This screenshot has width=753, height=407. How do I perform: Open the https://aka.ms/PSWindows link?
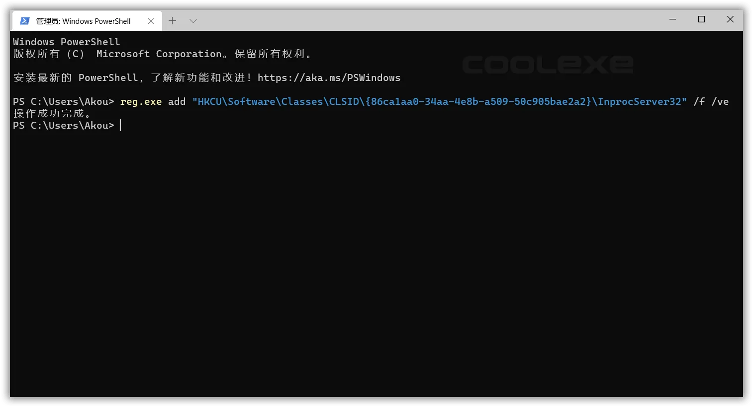(329, 78)
